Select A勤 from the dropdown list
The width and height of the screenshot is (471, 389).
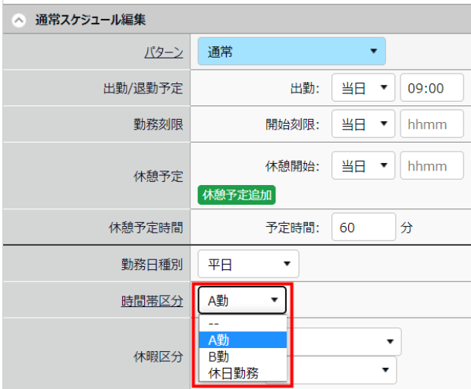click(x=243, y=340)
